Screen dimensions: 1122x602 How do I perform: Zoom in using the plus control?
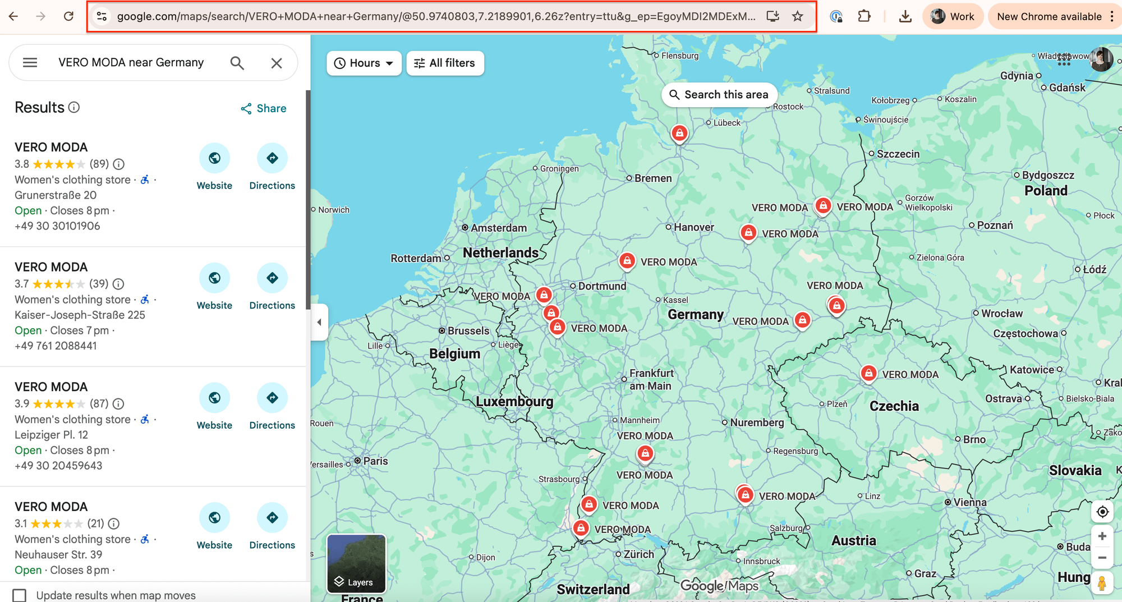1102,536
